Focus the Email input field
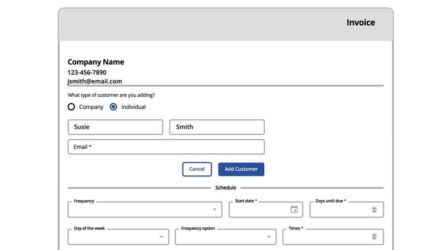445x250 pixels. coord(166,147)
